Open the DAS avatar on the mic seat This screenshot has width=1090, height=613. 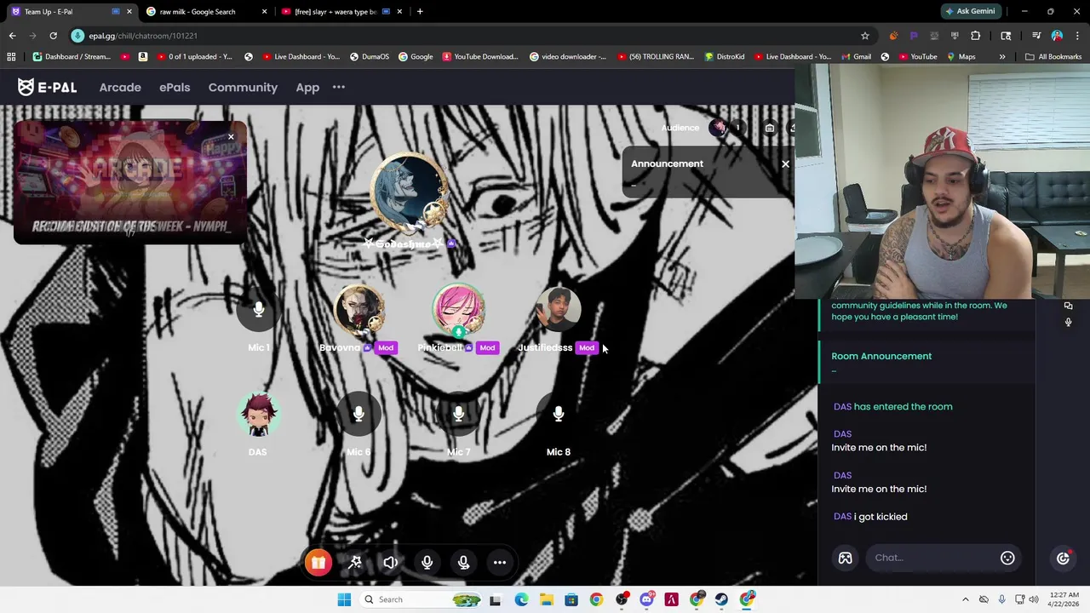point(258,415)
